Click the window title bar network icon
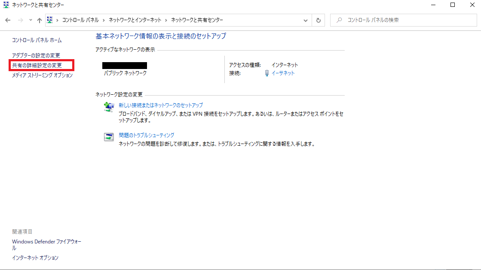The width and height of the screenshot is (481, 270). pos(6,5)
